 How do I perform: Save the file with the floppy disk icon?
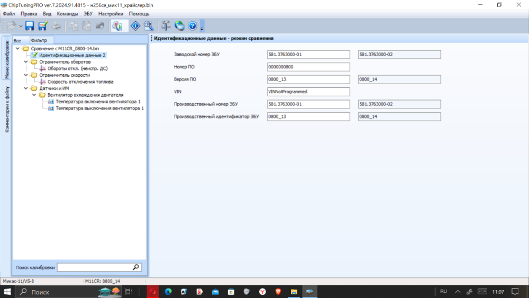click(30, 25)
